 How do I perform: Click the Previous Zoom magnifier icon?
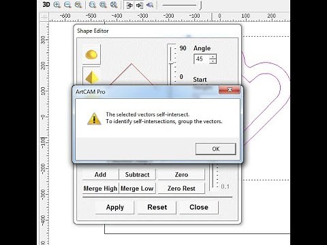pos(78,5)
